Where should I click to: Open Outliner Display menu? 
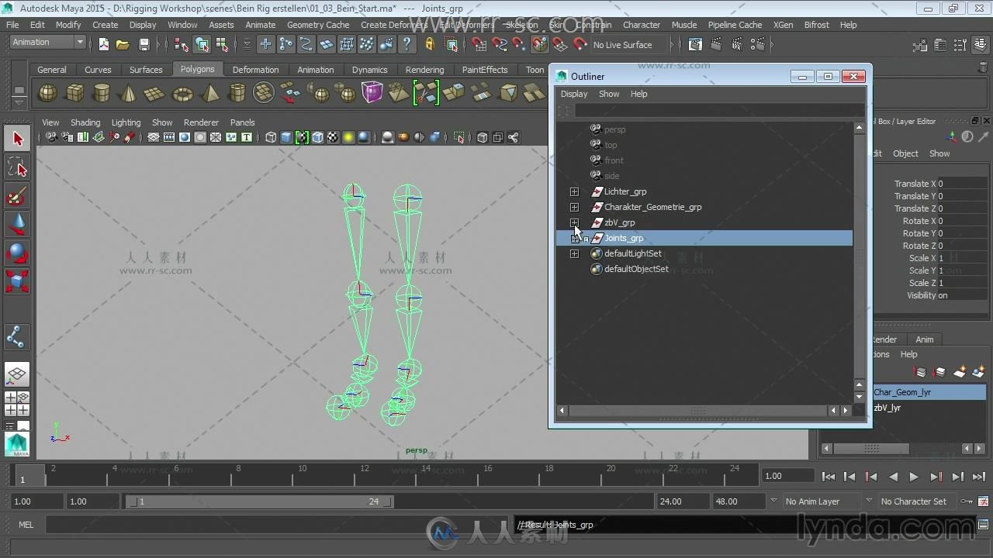(x=574, y=94)
